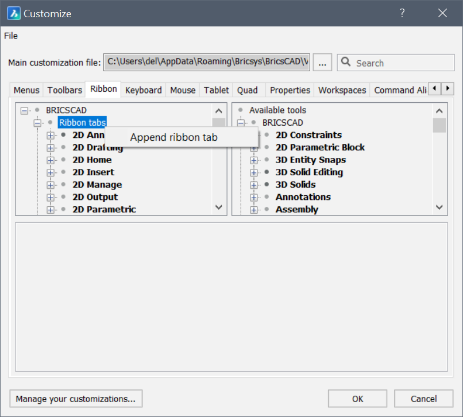Switch to the Workspaces tab
The height and width of the screenshot is (417, 463).
(x=342, y=90)
